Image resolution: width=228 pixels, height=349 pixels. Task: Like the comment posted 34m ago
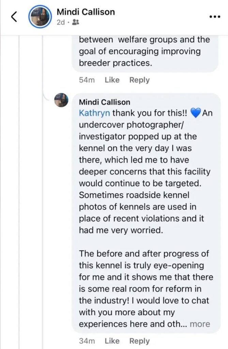(x=112, y=341)
